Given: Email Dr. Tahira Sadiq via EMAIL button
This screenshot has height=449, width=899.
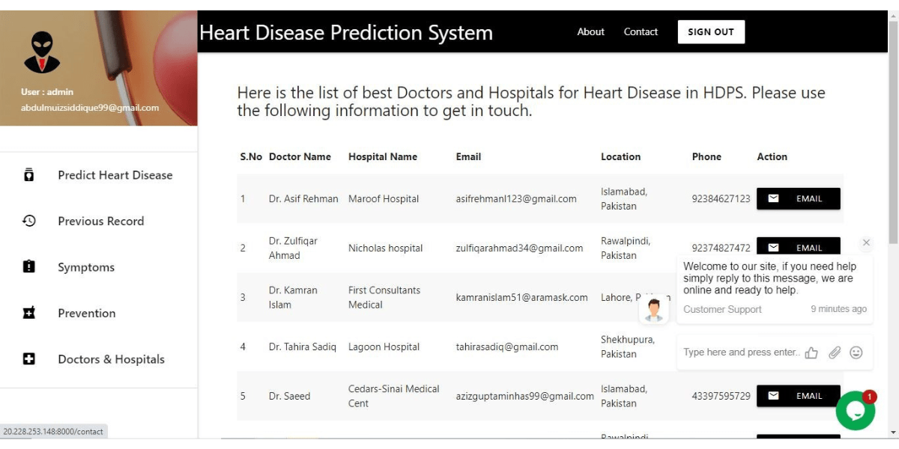Looking at the screenshot, I should point(799,346).
